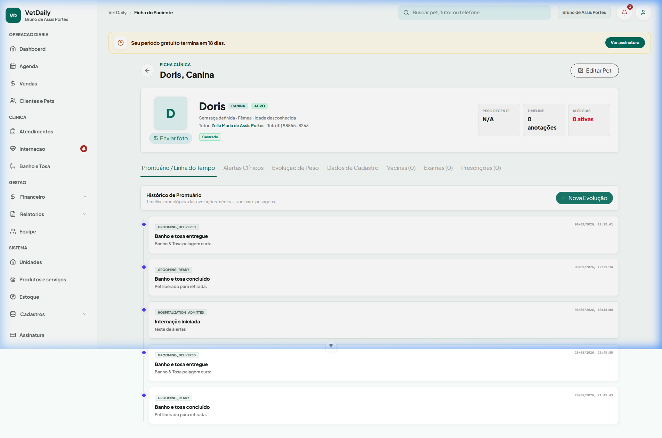Open Banho e Tosa
Image resolution: width=662 pixels, height=438 pixels.
tap(49, 166)
